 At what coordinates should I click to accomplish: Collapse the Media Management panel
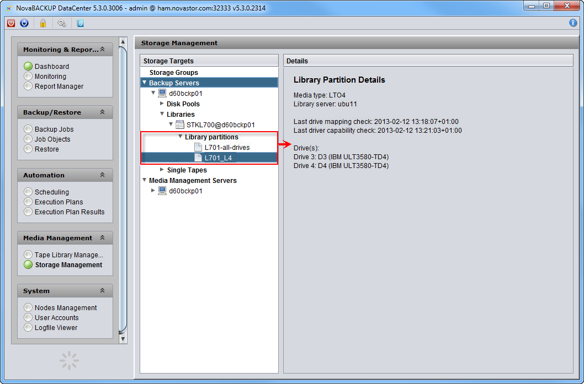(x=103, y=237)
